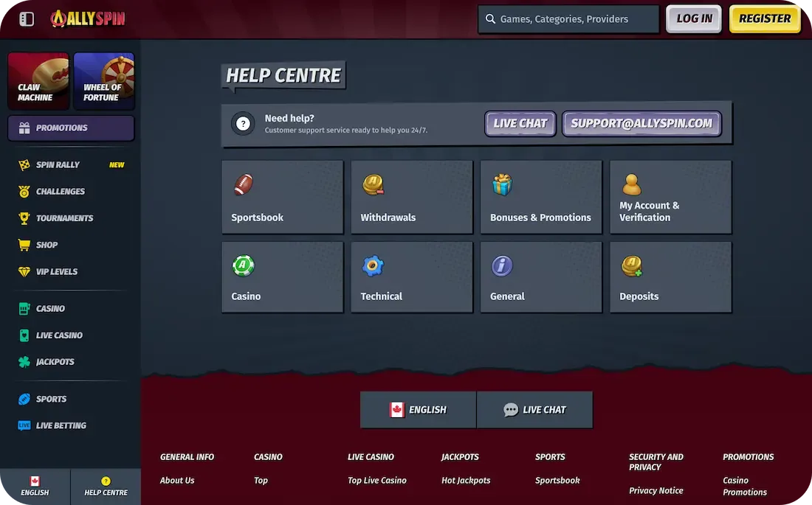The height and width of the screenshot is (505, 812).
Task: Click the question mark icon beside Need help
Action: (243, 124)
